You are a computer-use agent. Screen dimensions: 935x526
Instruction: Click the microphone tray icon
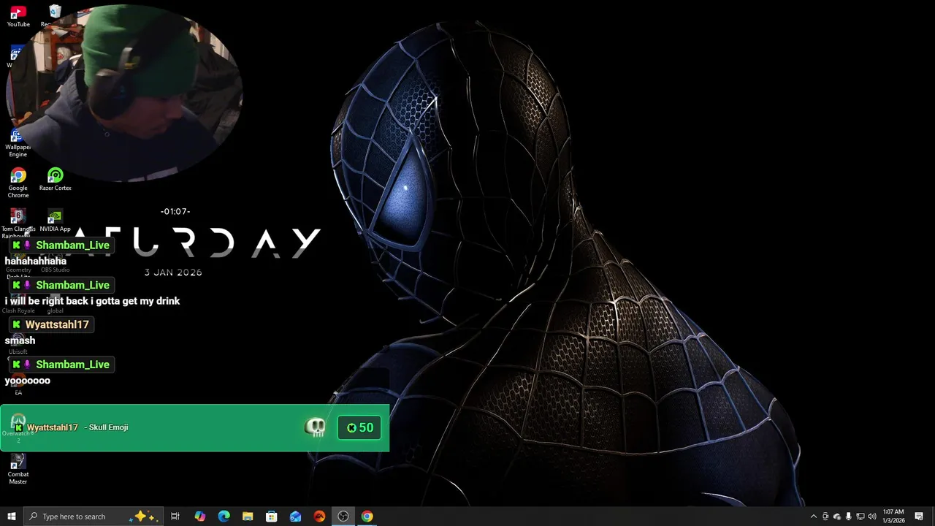point(849,517)
